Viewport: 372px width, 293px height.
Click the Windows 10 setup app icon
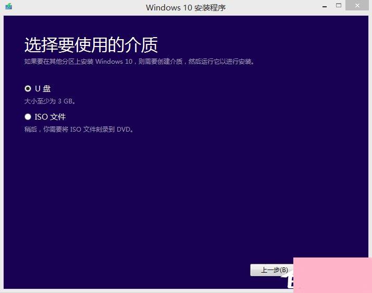[x=8, y=6]
